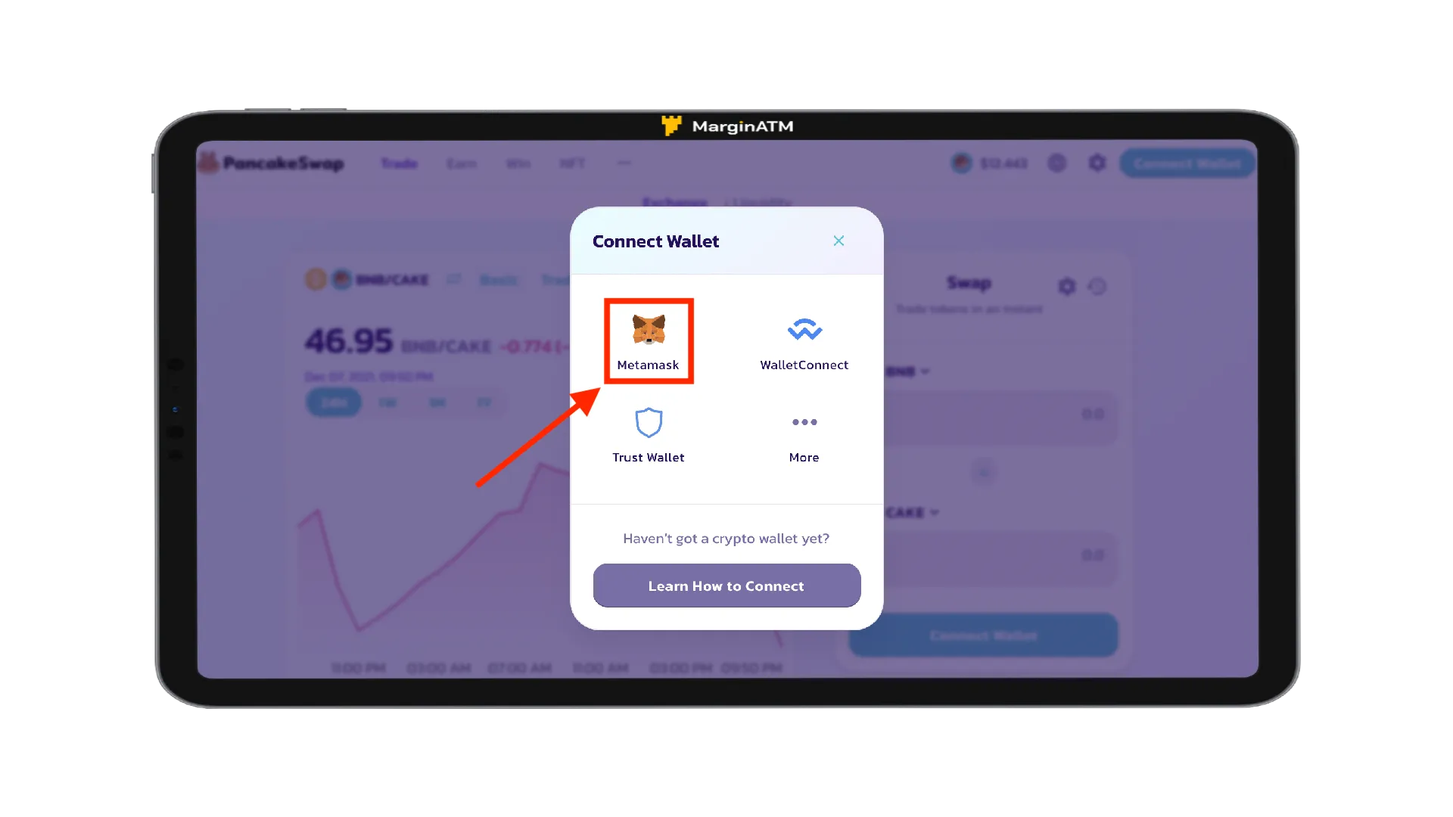Viewport: 1453px width, 817px height.
Task: Click the MarginATM logo icon
Action: [669, 124]
